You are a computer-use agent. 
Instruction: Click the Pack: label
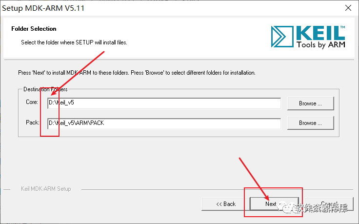[x=33, y=122]
